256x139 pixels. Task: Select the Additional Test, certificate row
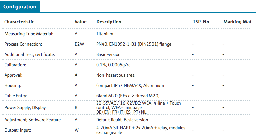point(127,54)
